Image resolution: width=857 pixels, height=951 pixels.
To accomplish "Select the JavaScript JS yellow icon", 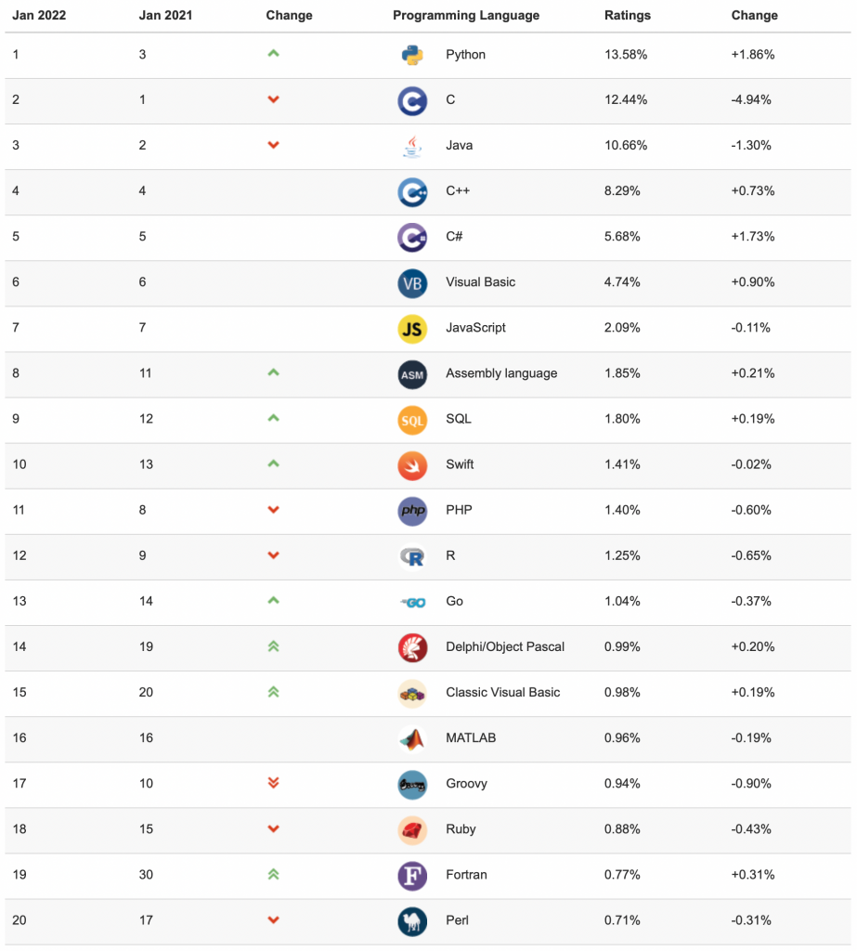I will point(412,329).
